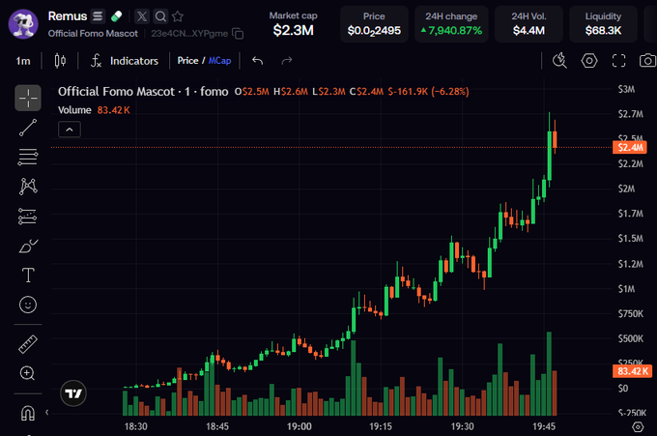Select the XABCD pattern tool
This screenshot has width=657, height=436.
(x=28, y=187)
